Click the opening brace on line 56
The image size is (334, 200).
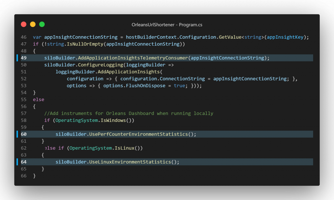34,107
